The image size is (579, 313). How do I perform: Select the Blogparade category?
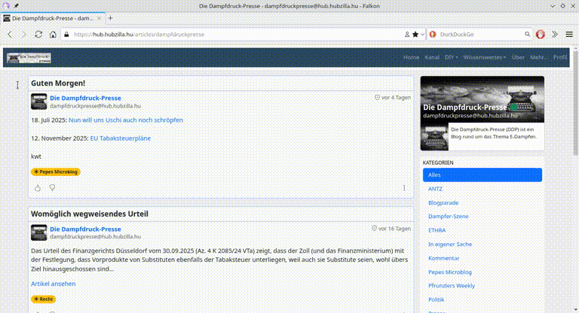point(443,202)
